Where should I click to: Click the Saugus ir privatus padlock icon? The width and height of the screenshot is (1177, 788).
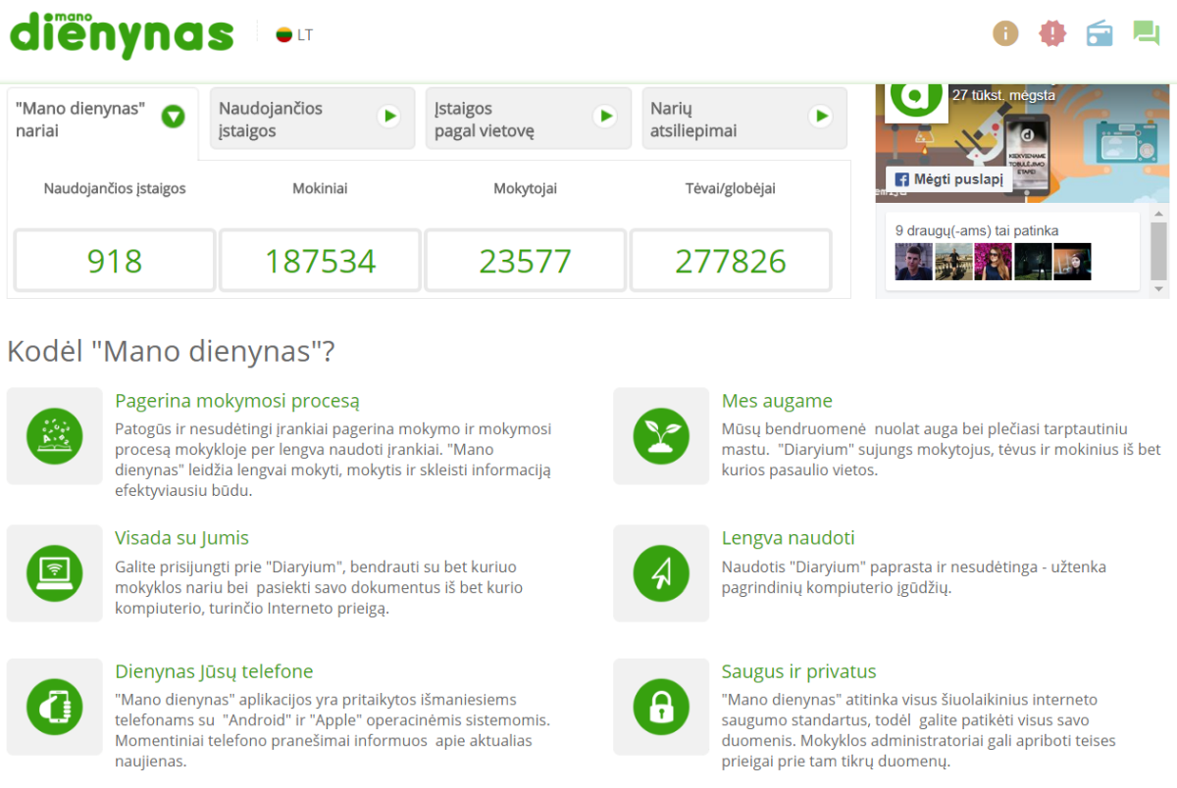pos(661,707)
